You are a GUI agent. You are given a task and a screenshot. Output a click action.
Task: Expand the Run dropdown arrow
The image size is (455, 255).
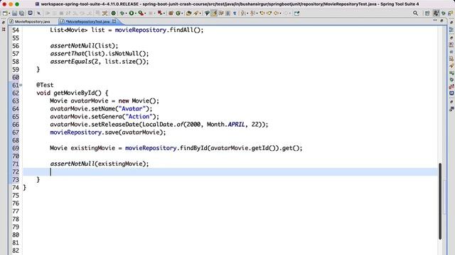tap(136, 13)
